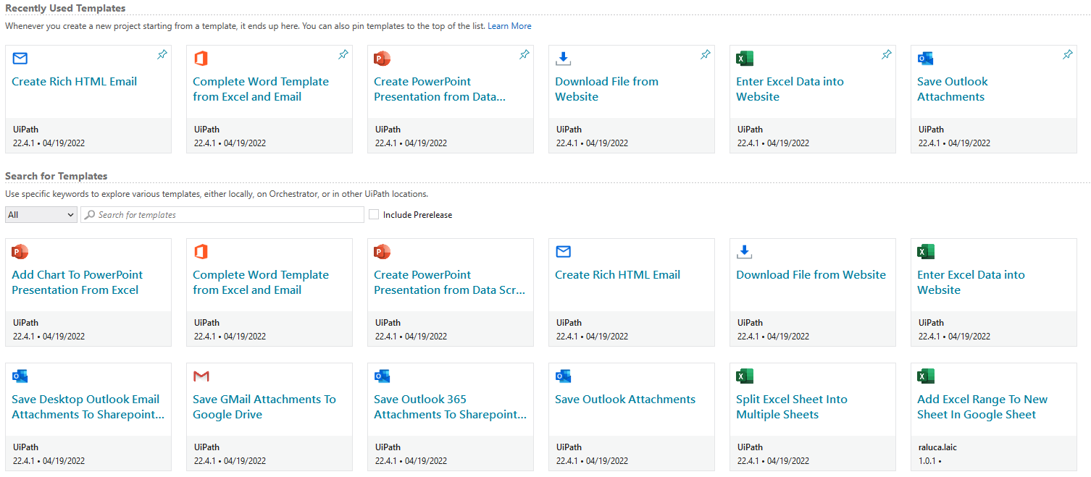The image size is (1091, 477).
Task: Click download icon on search-result Download File from Website
Action: point(745,252)
